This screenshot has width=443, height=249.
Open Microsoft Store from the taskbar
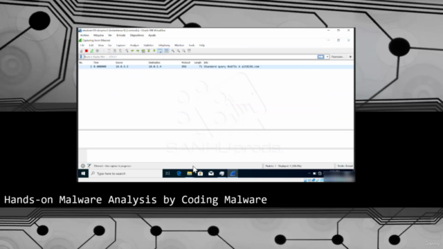pos(200,174)
